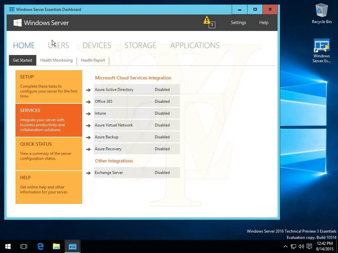Open Help in the dashboard header
The width and height of the screenshot is (338, 253).
point(264,23)
